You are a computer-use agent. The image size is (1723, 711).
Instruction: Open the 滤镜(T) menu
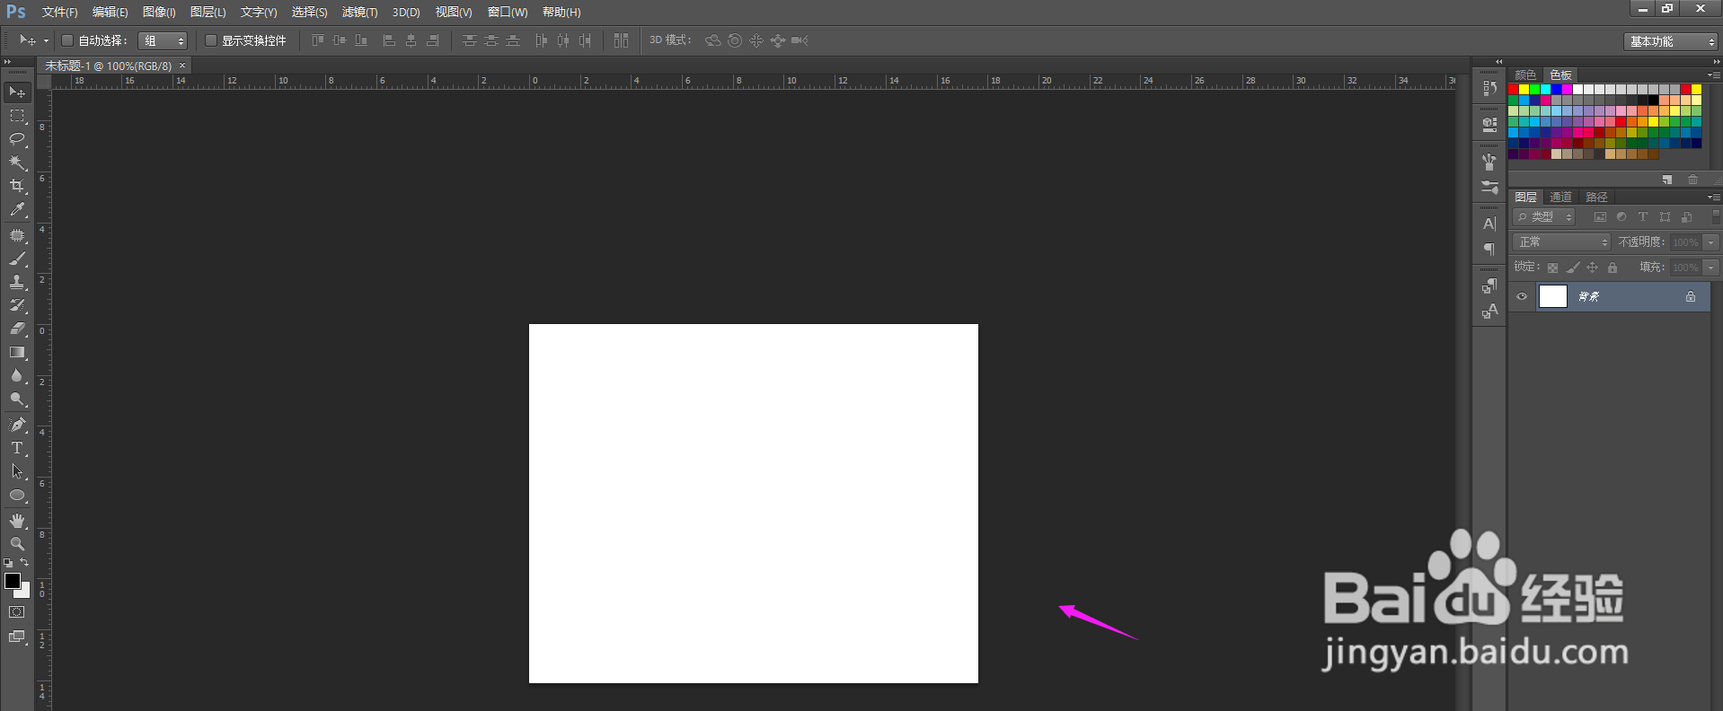click(359, 13)
